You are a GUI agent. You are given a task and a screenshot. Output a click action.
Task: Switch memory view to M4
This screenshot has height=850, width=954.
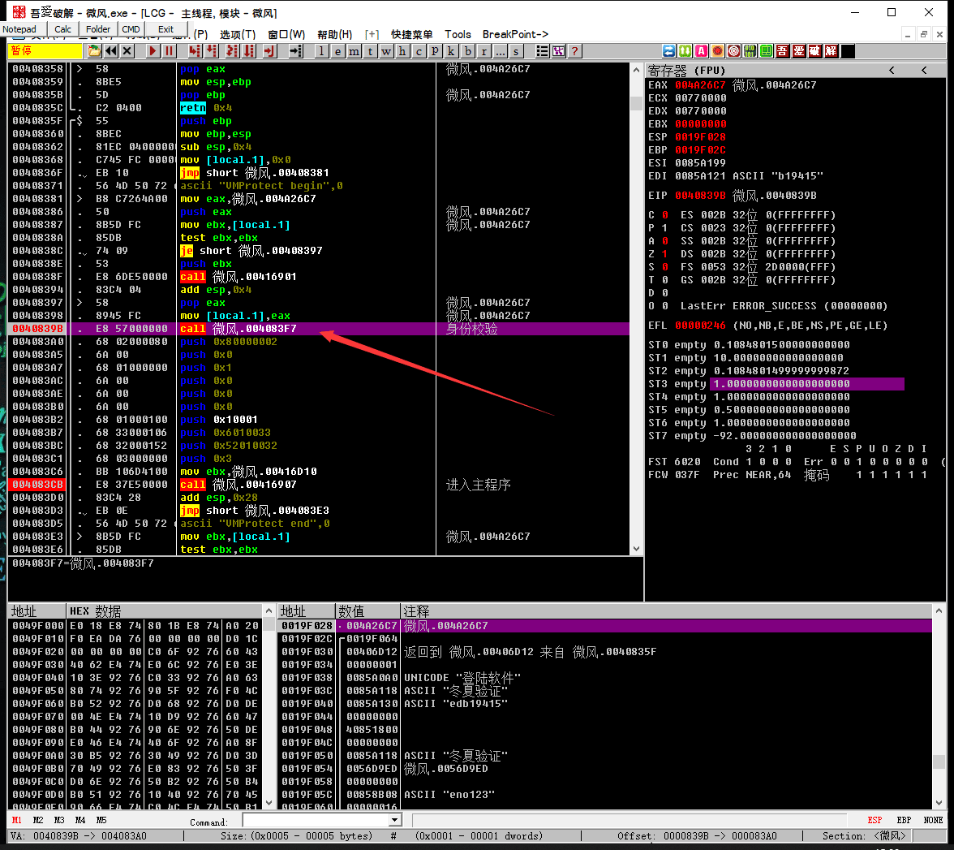click(80, 820)
